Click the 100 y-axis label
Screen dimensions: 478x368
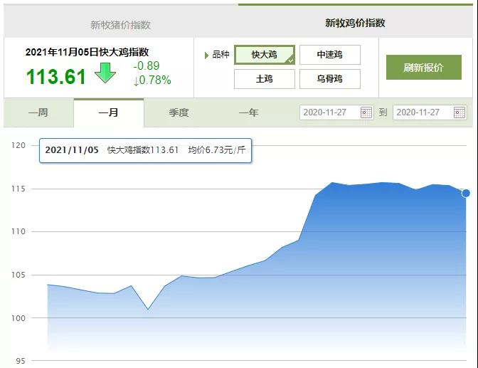point(18,318)
